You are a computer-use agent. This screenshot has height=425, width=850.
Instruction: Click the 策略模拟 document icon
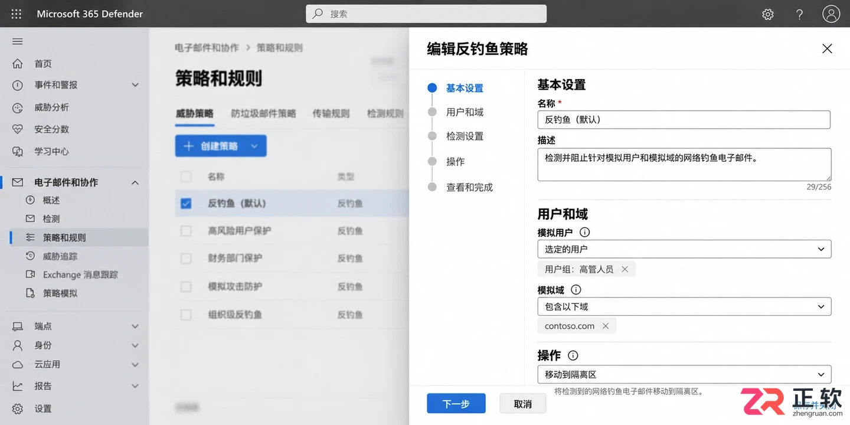click(31, 293)
